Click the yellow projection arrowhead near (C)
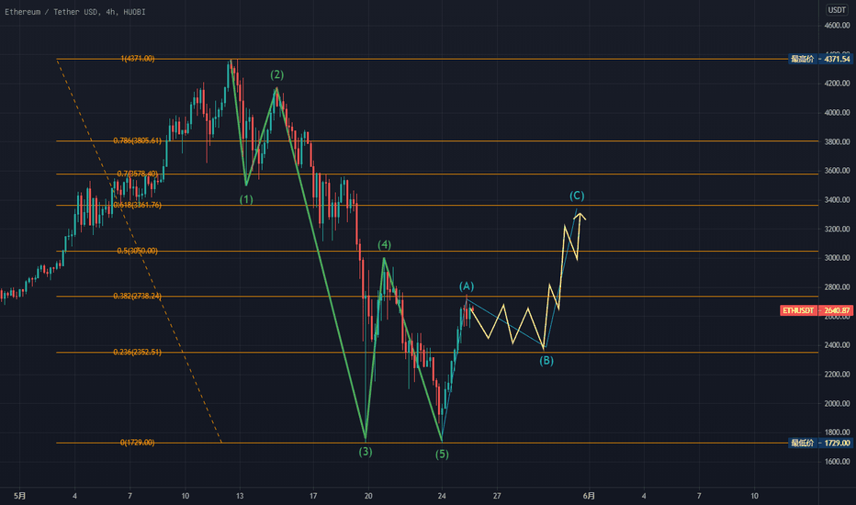 580,216
